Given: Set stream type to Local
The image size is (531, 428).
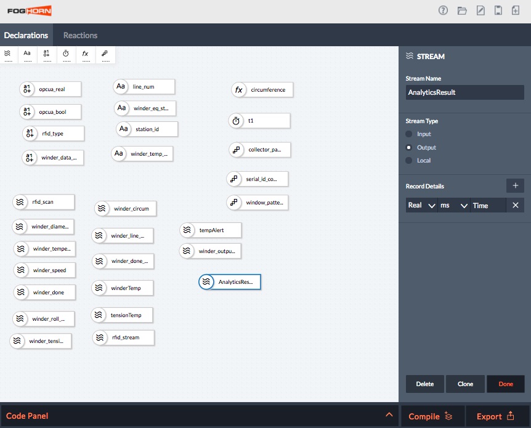Looking at the screenshot, I should [408, 161].
